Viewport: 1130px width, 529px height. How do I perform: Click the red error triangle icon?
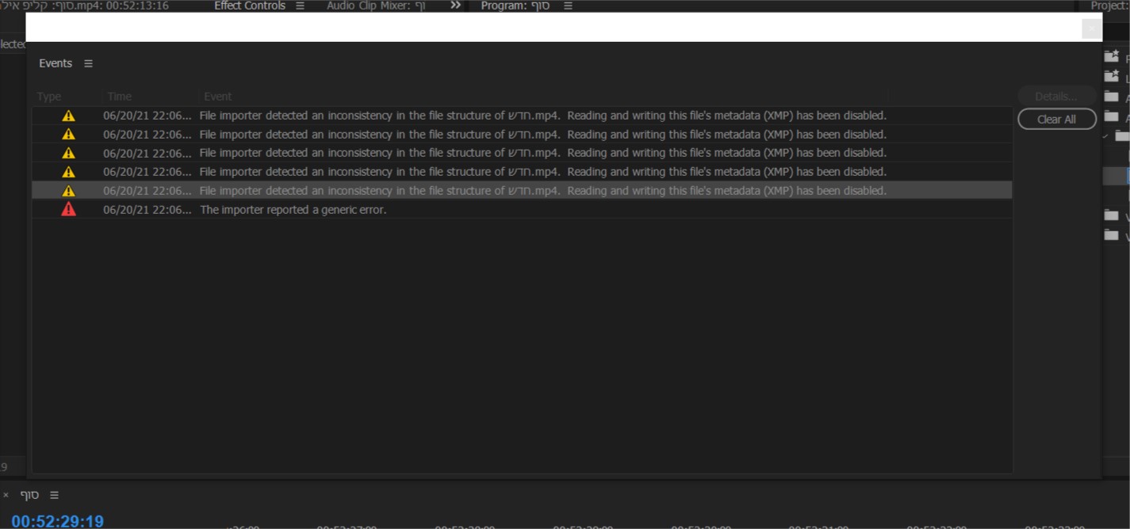click(x=69, y=209)
